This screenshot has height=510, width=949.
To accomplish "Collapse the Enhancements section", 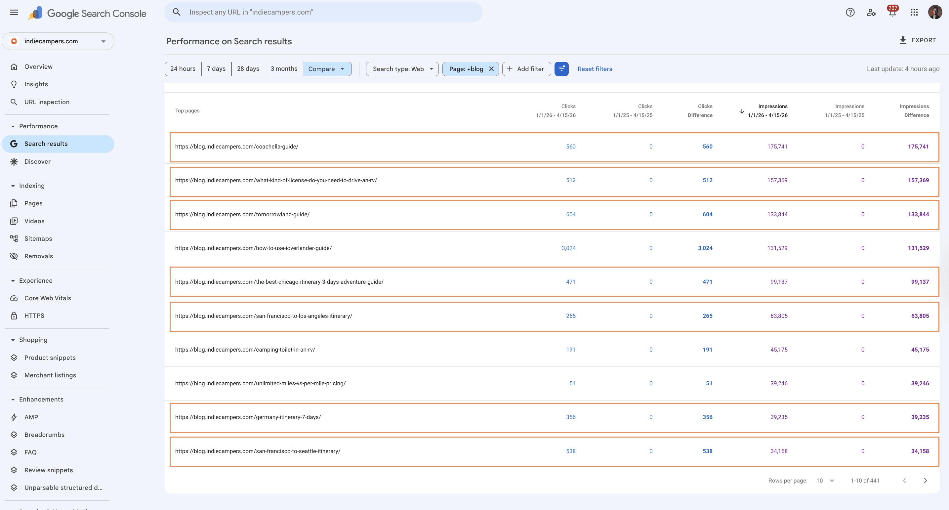I will (x=13, y=400).
